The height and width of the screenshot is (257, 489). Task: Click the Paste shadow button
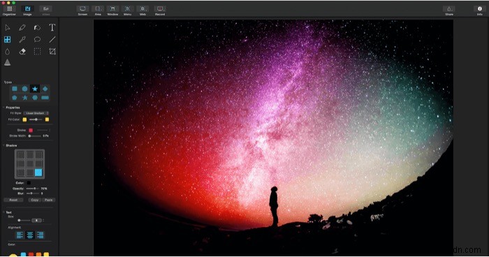pyautogui.click(x=49, y=200)
